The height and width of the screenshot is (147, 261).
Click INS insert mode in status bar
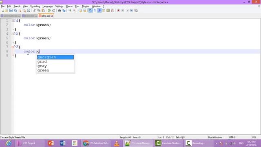tap(254, 137)
